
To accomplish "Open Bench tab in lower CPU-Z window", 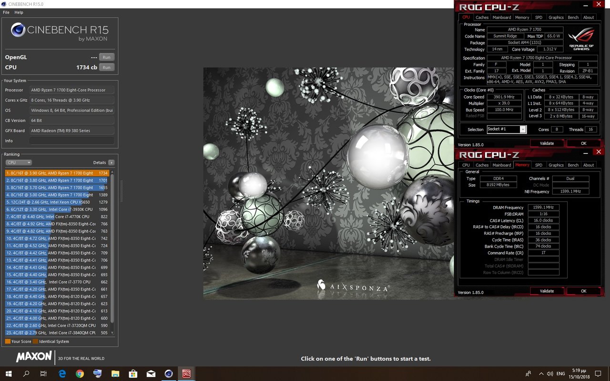I will 573,165.
